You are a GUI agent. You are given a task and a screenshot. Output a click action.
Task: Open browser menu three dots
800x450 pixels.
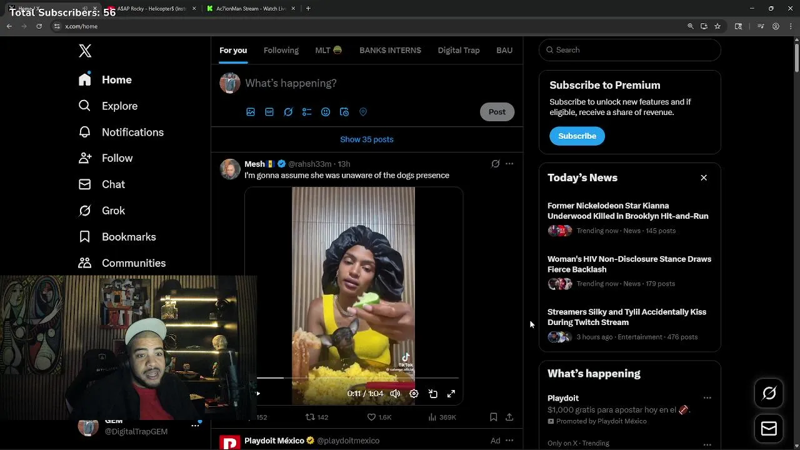click(789, 26)
